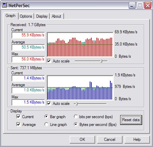Click the Sent graph scale slider
Image resolution: width=153 pixels, height=147 pixels.
pos(90,104)
